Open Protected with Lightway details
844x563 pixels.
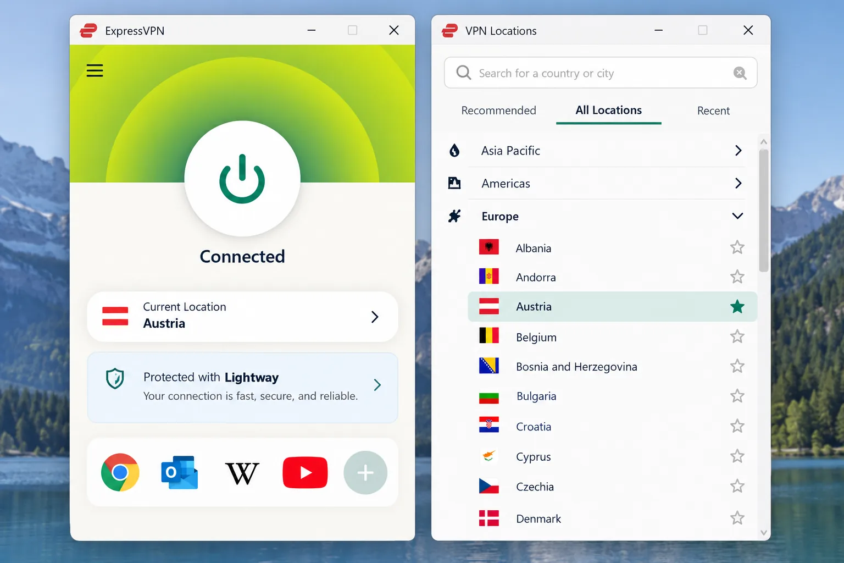pos(242,388)
